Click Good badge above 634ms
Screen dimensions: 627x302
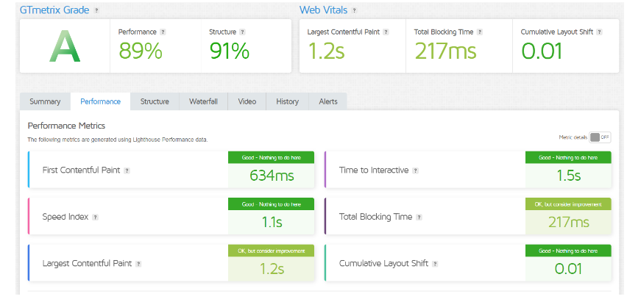[x=271, y=158]
